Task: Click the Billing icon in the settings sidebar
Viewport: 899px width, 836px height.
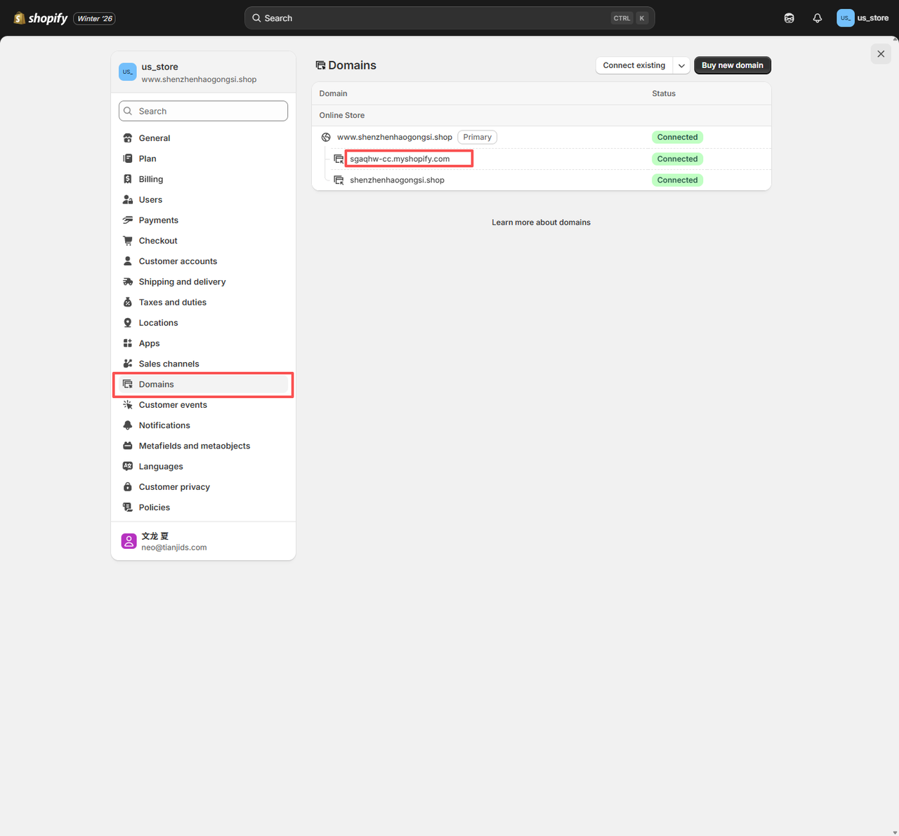Action: point(128,179)
